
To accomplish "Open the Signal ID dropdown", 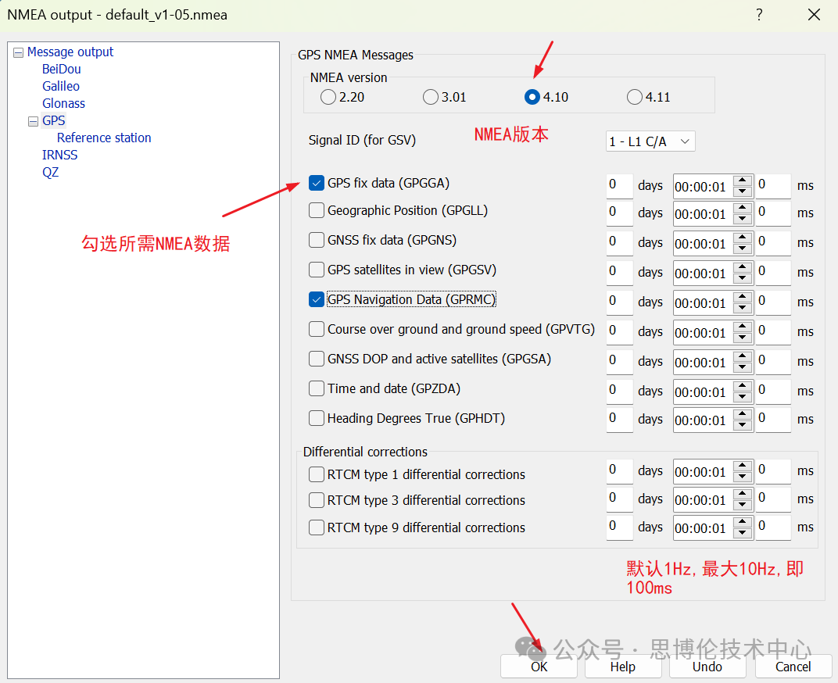I will point(650,141).
